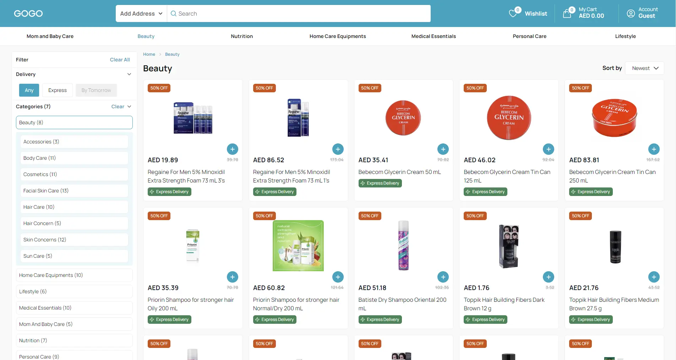Toggle the Beauty (8) category filter

click(x=74, y=122)
